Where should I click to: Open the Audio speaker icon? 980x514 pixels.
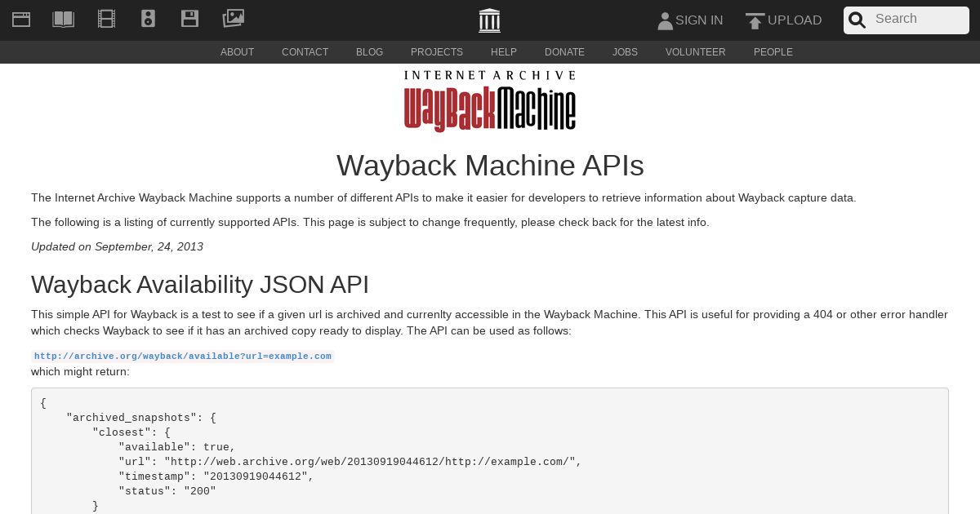pyautogui.click(x=148, y=19)
